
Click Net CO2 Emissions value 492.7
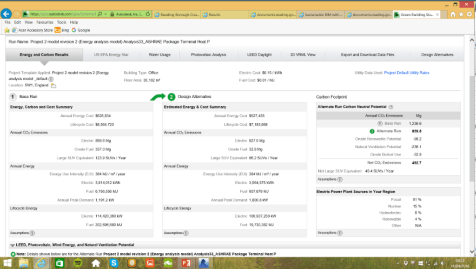point(416,163)
